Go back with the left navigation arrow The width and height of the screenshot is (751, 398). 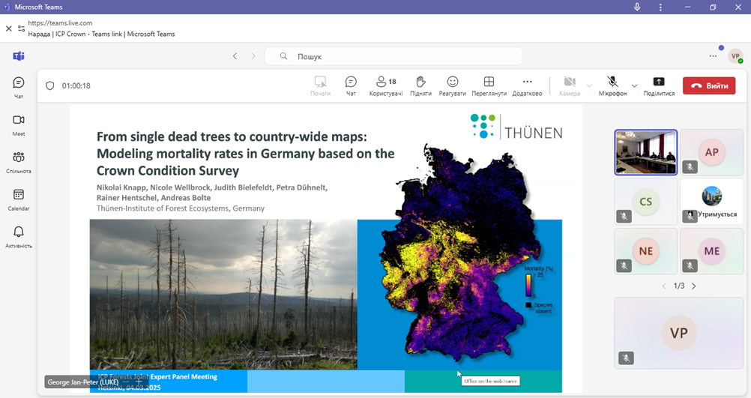coord(235,56)
